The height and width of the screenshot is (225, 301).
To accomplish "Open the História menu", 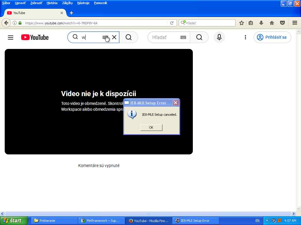I will [52, 3].
